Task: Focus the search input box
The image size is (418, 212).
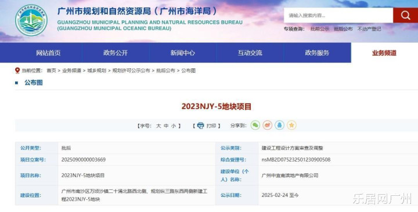Action: [x=338, y=15]
